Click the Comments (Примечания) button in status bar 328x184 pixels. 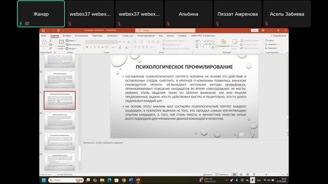point(222,174)
